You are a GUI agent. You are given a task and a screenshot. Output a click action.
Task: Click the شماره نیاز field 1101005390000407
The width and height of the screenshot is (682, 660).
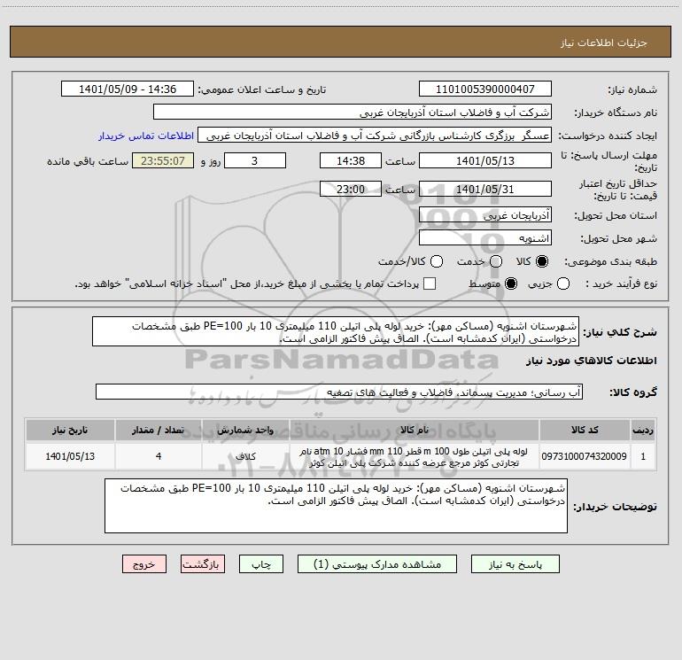pyautogui.click(x=485, y=89)
